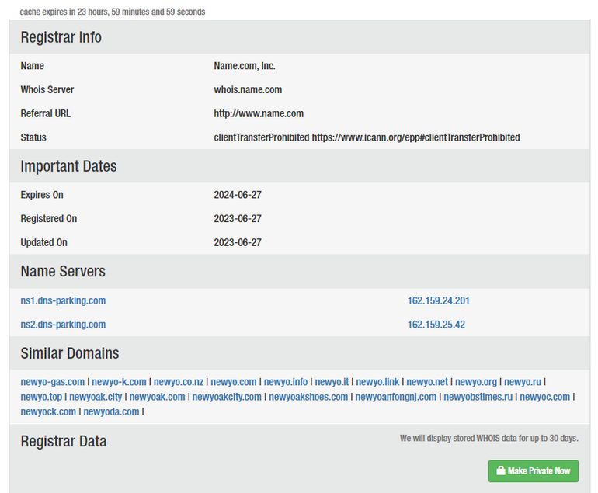Click the newyoanfongnj.com link

click(396, 397)
